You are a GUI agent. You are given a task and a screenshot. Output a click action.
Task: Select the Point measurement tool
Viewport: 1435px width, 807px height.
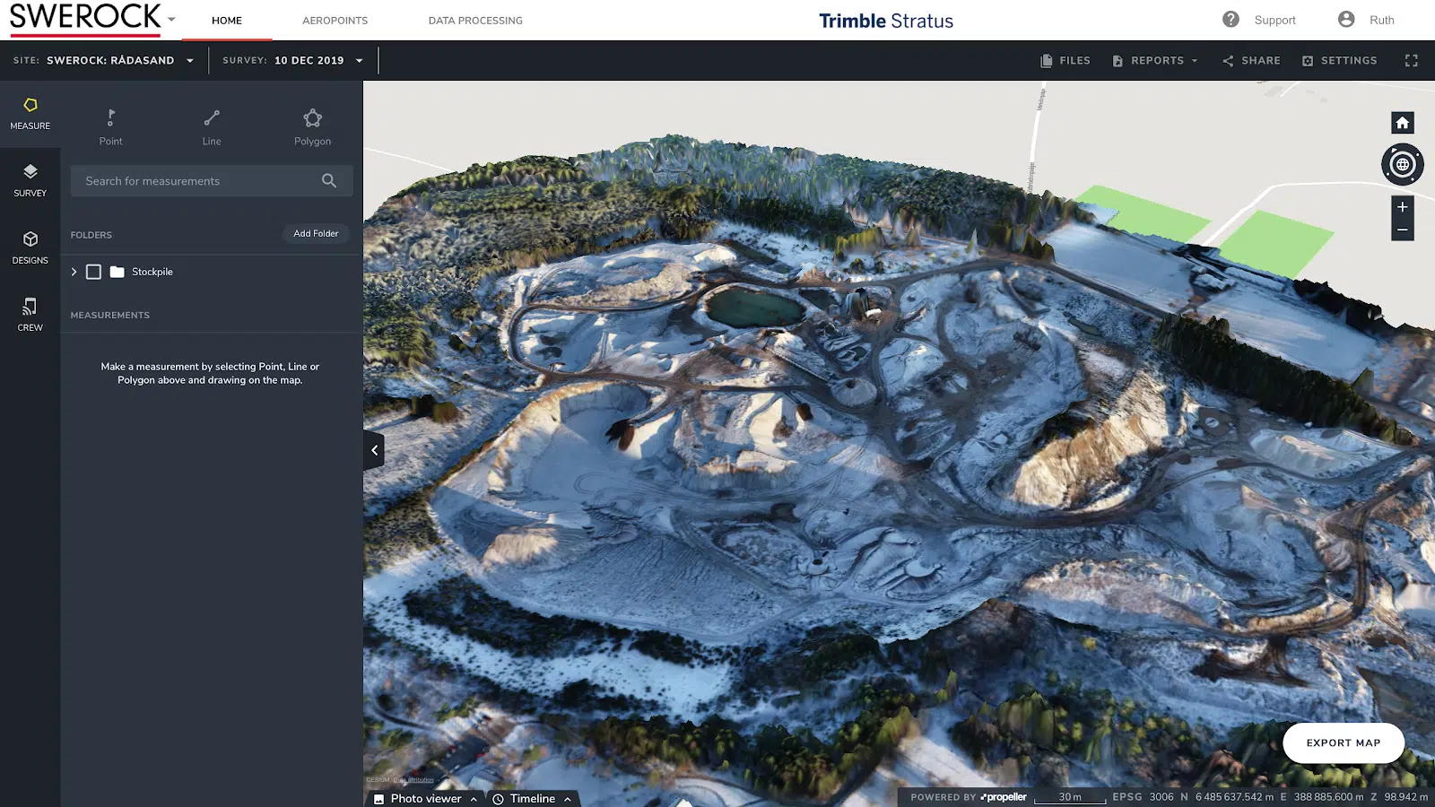click(x=110, y=127)
